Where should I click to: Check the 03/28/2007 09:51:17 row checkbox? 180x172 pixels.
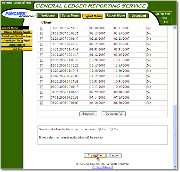coord(42,28)
